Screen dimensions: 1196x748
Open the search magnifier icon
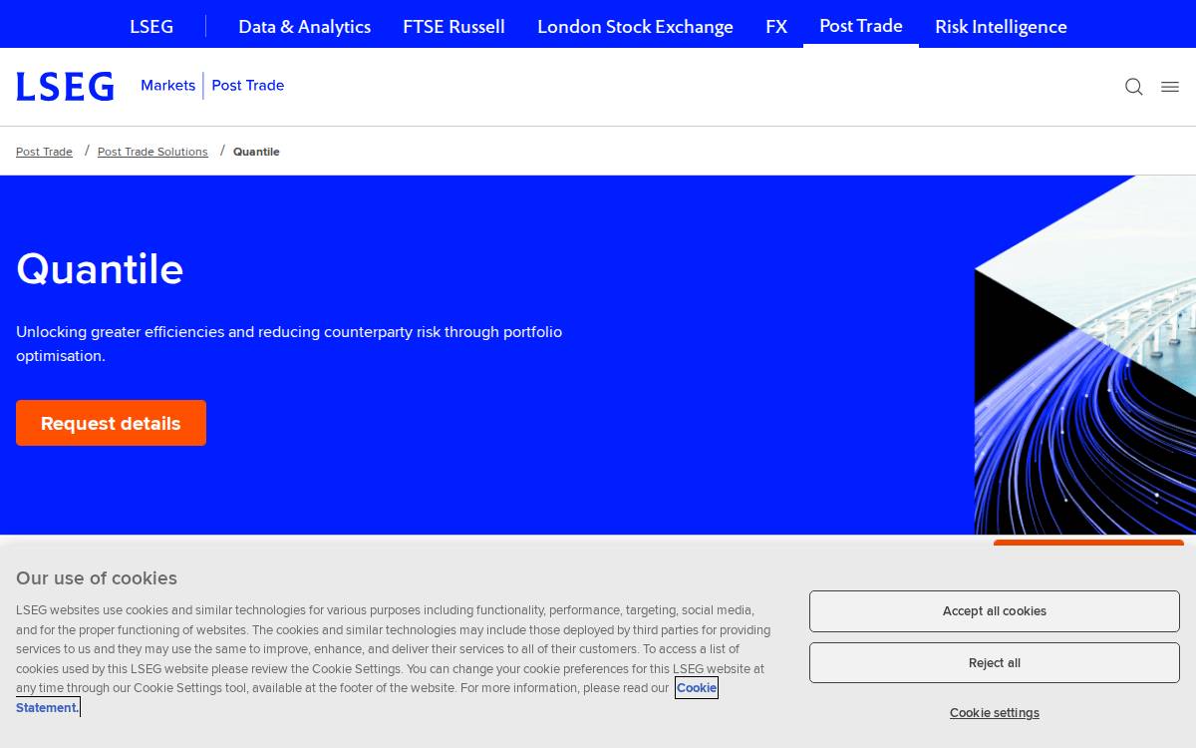1133,87
